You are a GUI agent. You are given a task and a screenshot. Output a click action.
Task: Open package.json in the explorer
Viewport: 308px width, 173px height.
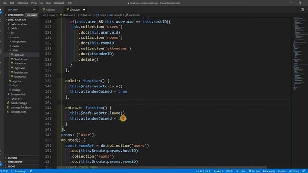click(18, 112)
